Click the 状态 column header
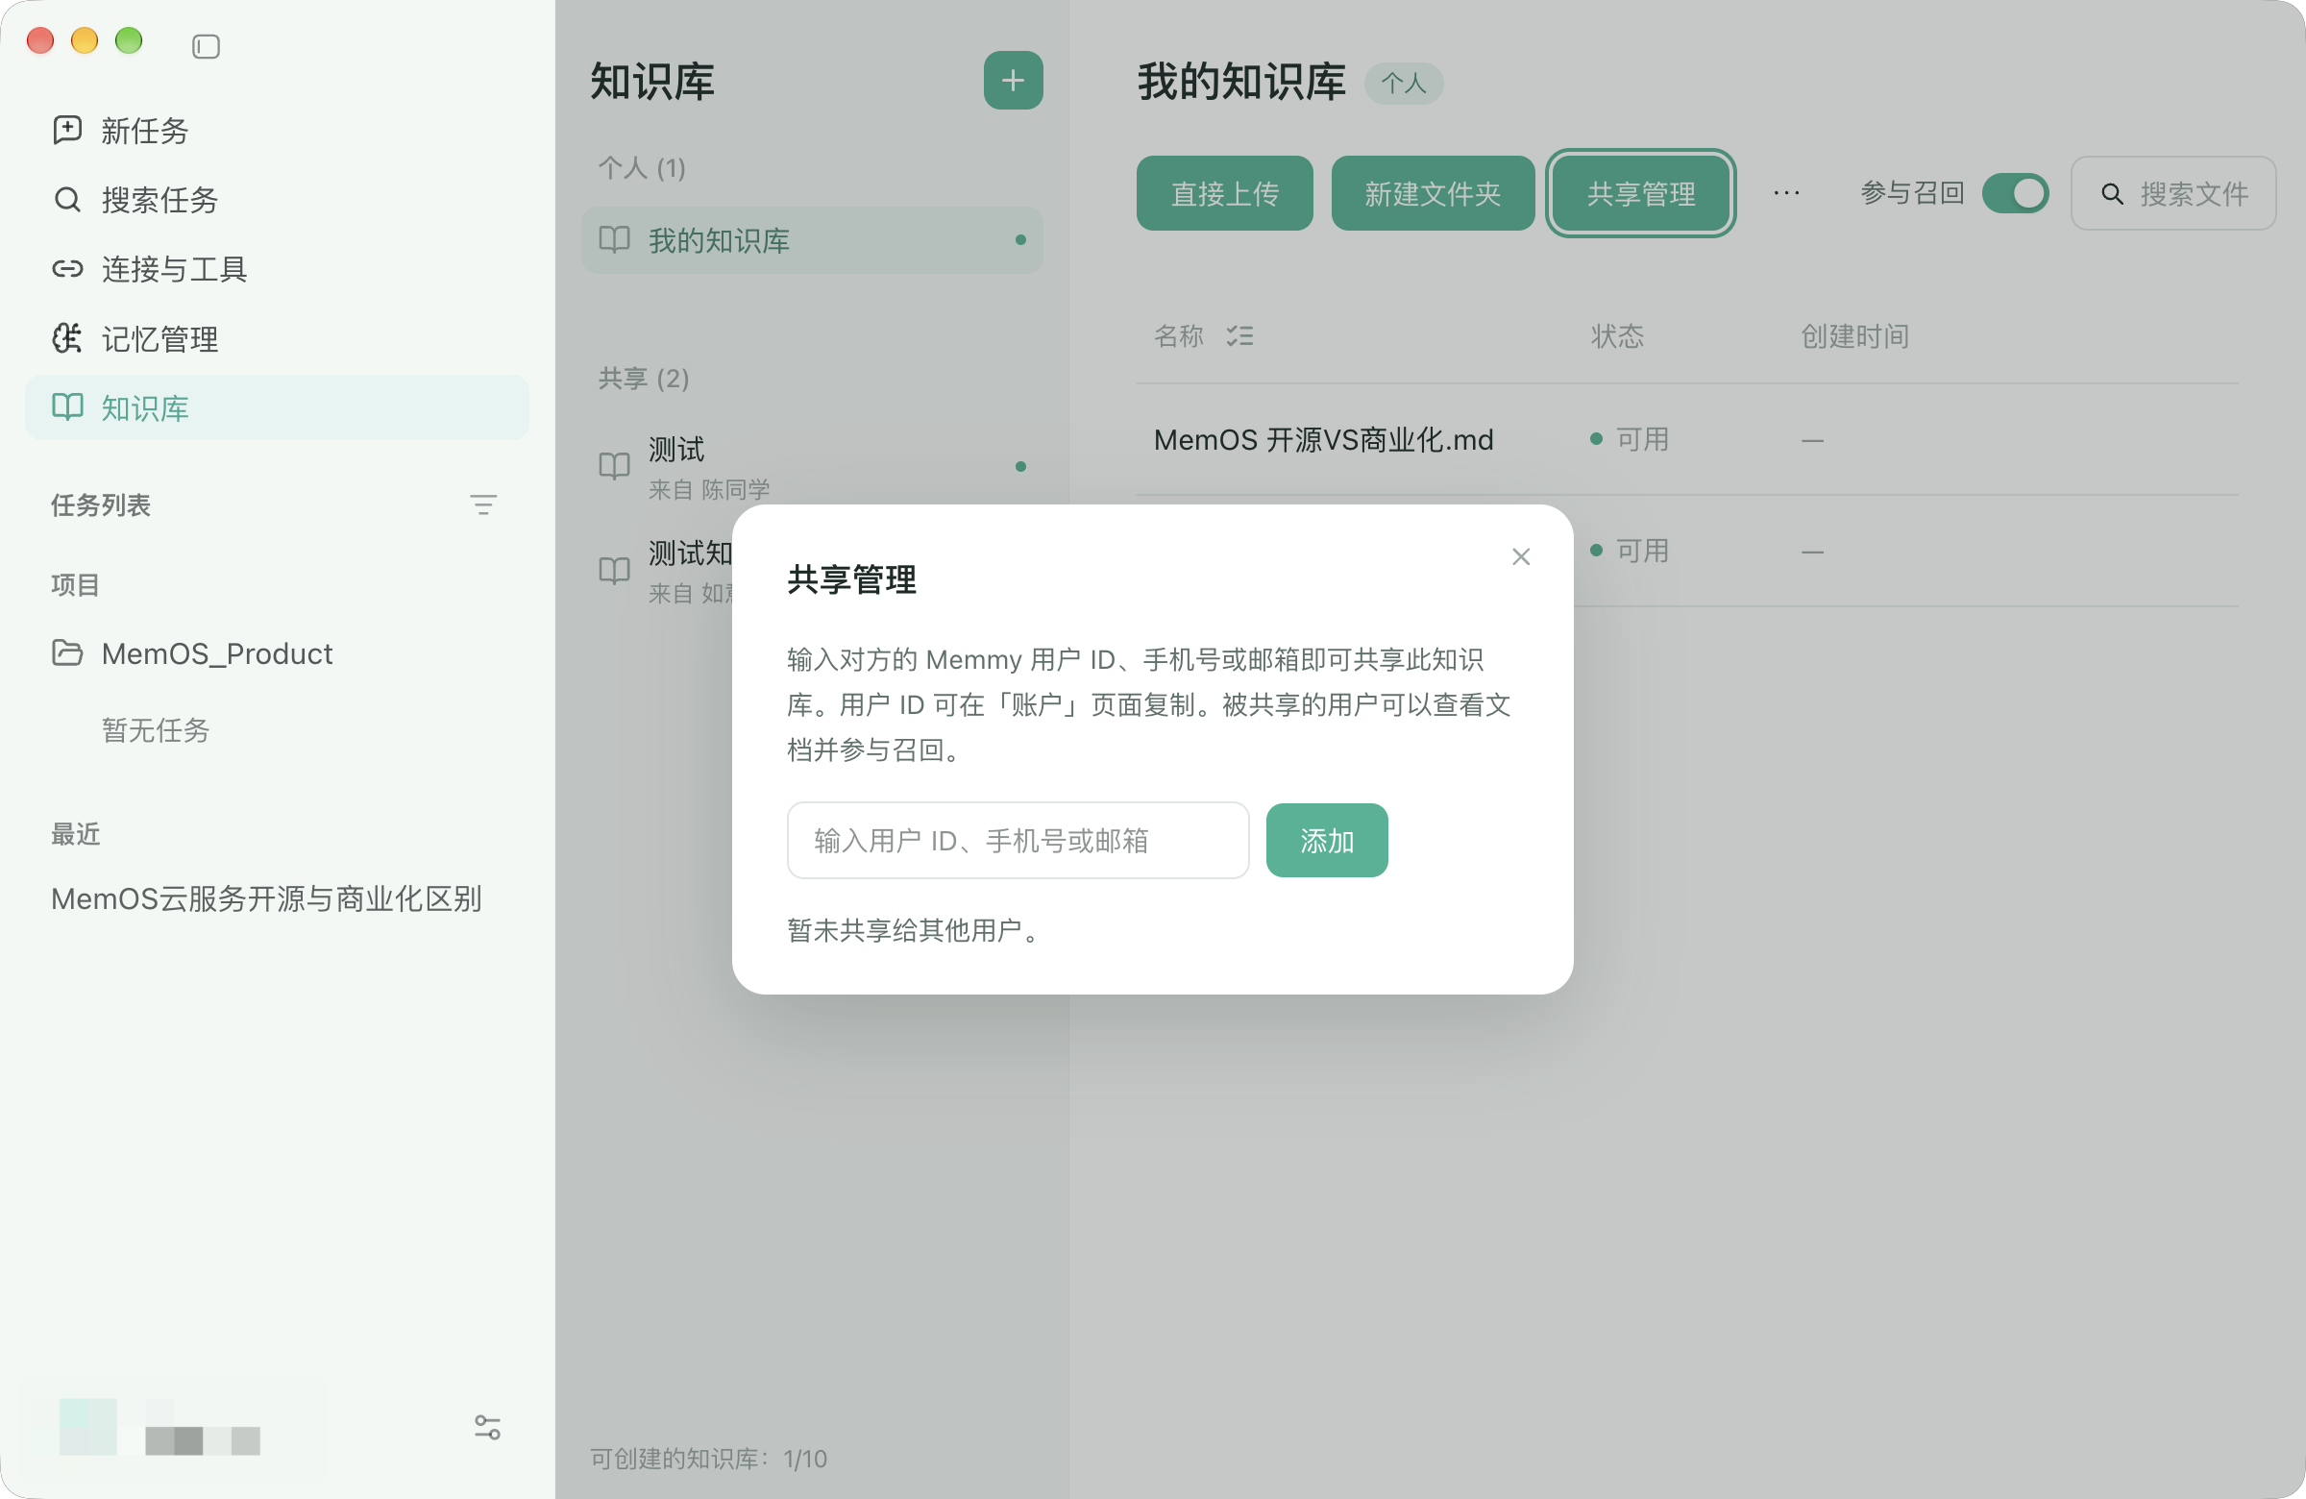 pyautogui.click(x=1616, y=336)
